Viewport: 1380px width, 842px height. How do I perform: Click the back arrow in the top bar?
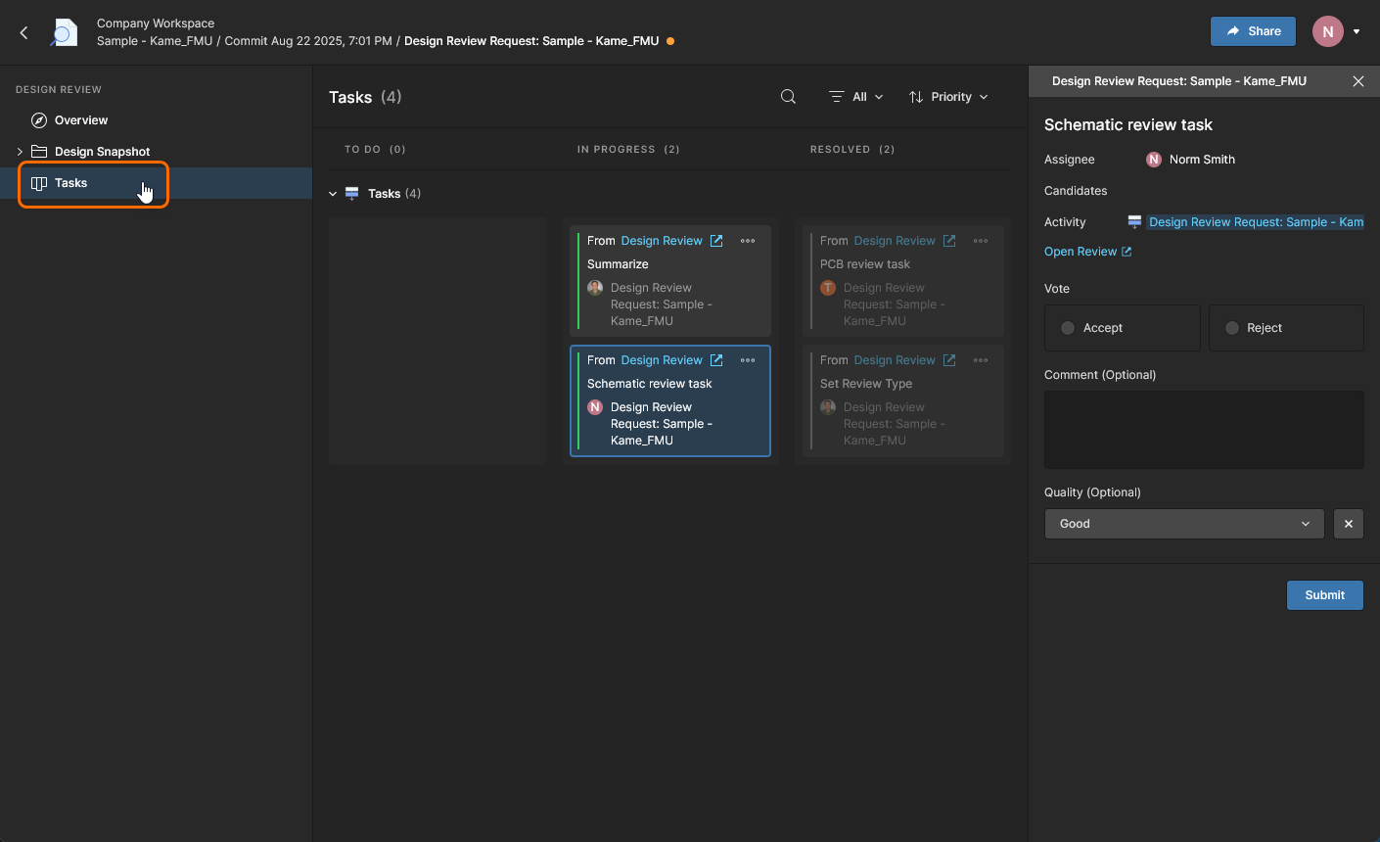(x=24, y=32)
